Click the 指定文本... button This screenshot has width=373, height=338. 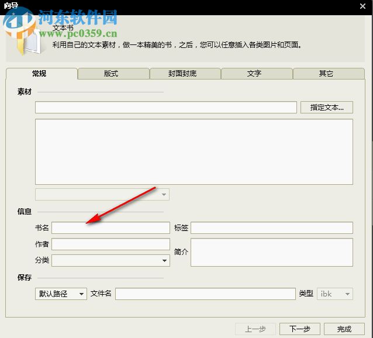(327, 108)
